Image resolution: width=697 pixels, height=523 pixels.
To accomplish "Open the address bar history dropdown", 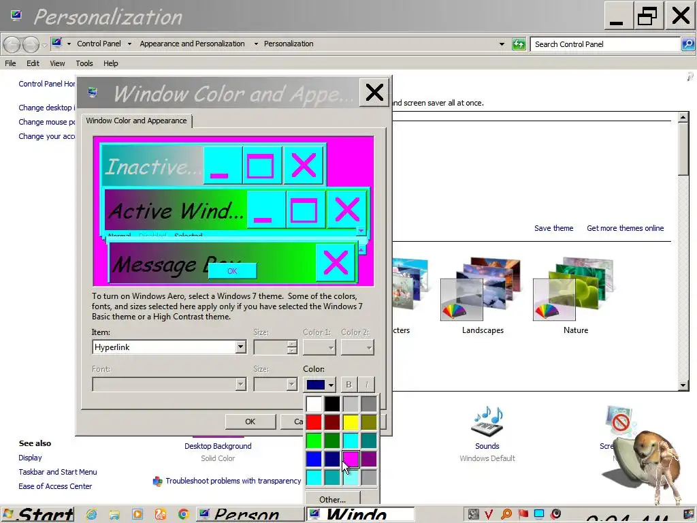I will (x=502, y=44).
